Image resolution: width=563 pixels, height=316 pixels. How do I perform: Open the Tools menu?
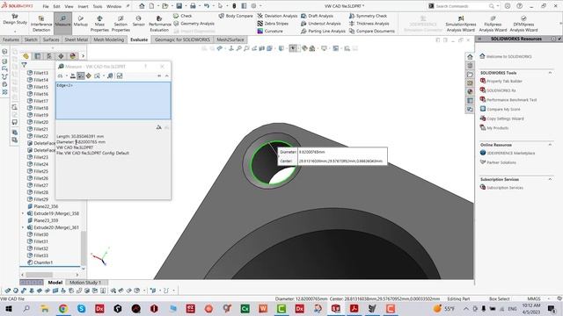[x=98, y=6]
